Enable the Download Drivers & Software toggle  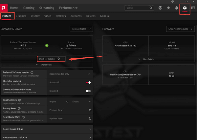pos(88,91)
